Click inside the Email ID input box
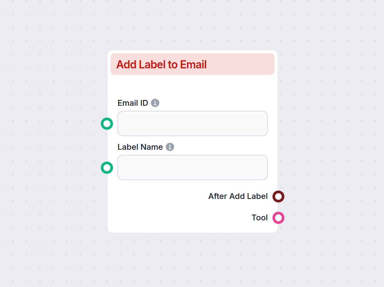This screenshot has height=287, width=384. point(193,123)
